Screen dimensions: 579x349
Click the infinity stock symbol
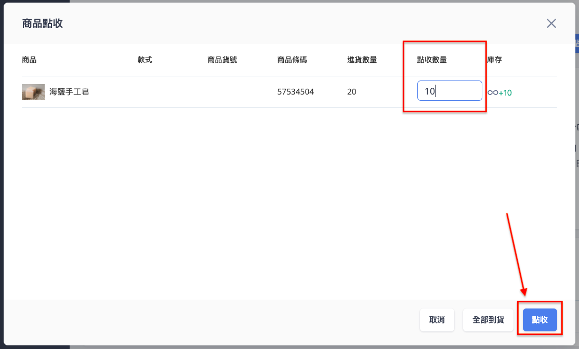click(x=493, y=92)
